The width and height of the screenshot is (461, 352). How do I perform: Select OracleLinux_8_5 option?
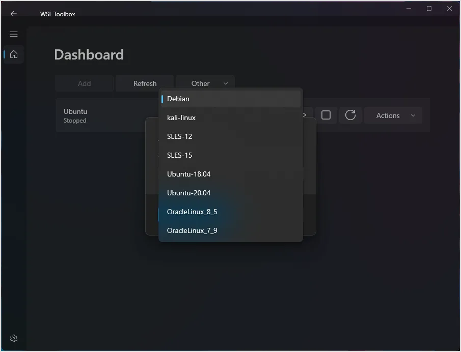tap(230, 212)
